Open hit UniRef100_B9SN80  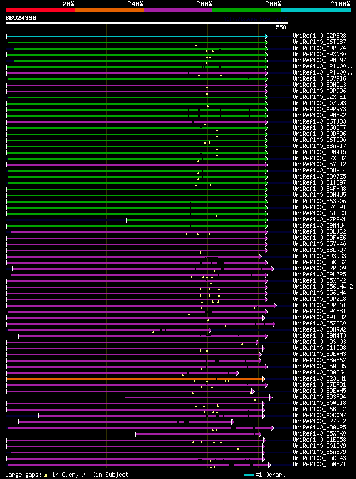[319, 54]
